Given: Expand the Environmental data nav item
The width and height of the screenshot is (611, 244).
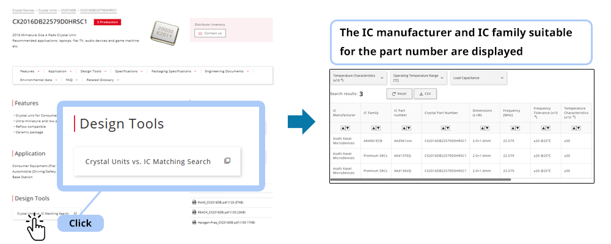Looking at the screenshot, I should [x=39, y=80].
